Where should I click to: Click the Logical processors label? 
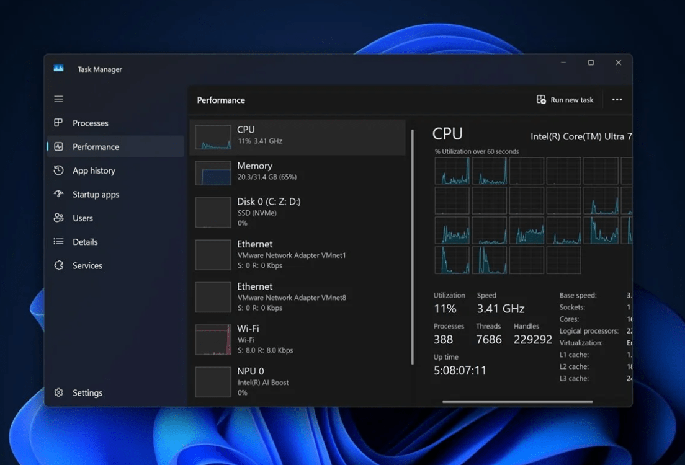tap(589, 331)
